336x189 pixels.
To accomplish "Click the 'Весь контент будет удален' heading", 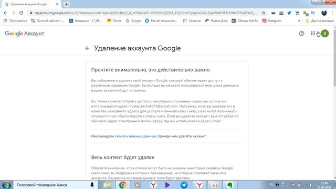I will point(123,157).
